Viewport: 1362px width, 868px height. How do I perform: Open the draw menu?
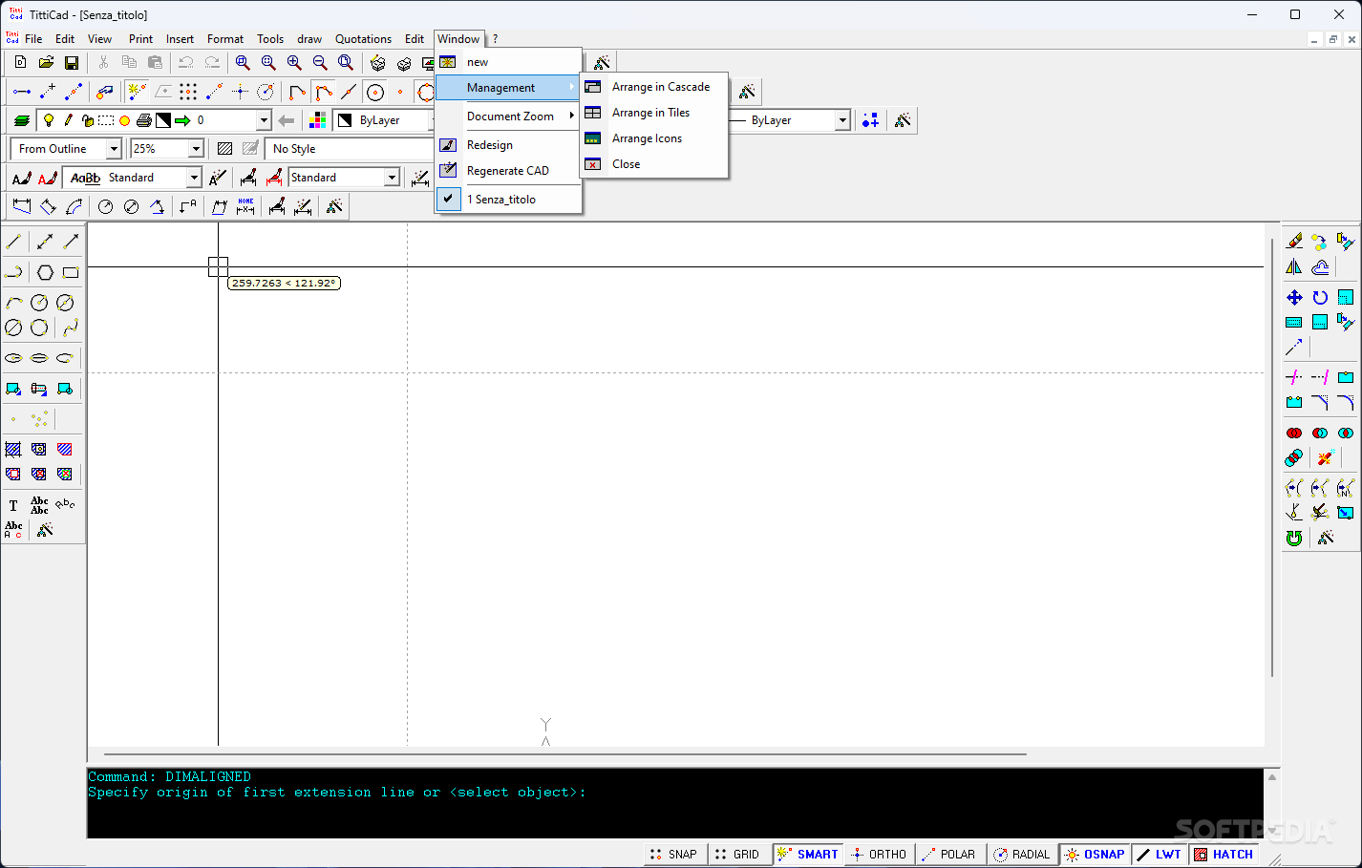click(309, 39)
